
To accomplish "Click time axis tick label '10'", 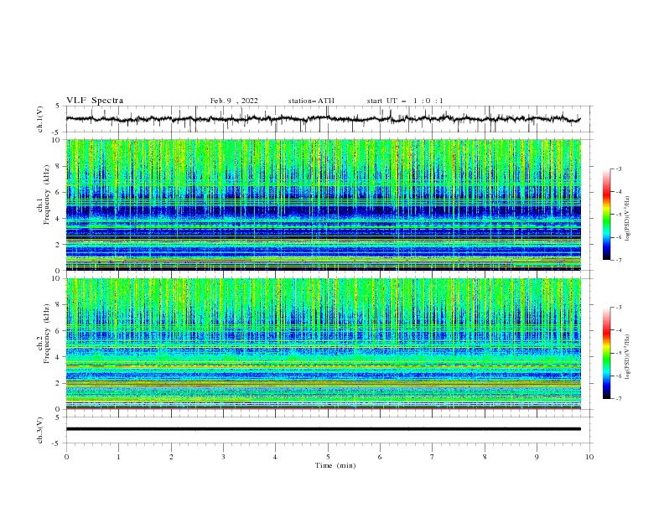I will [x=589, y=457].
